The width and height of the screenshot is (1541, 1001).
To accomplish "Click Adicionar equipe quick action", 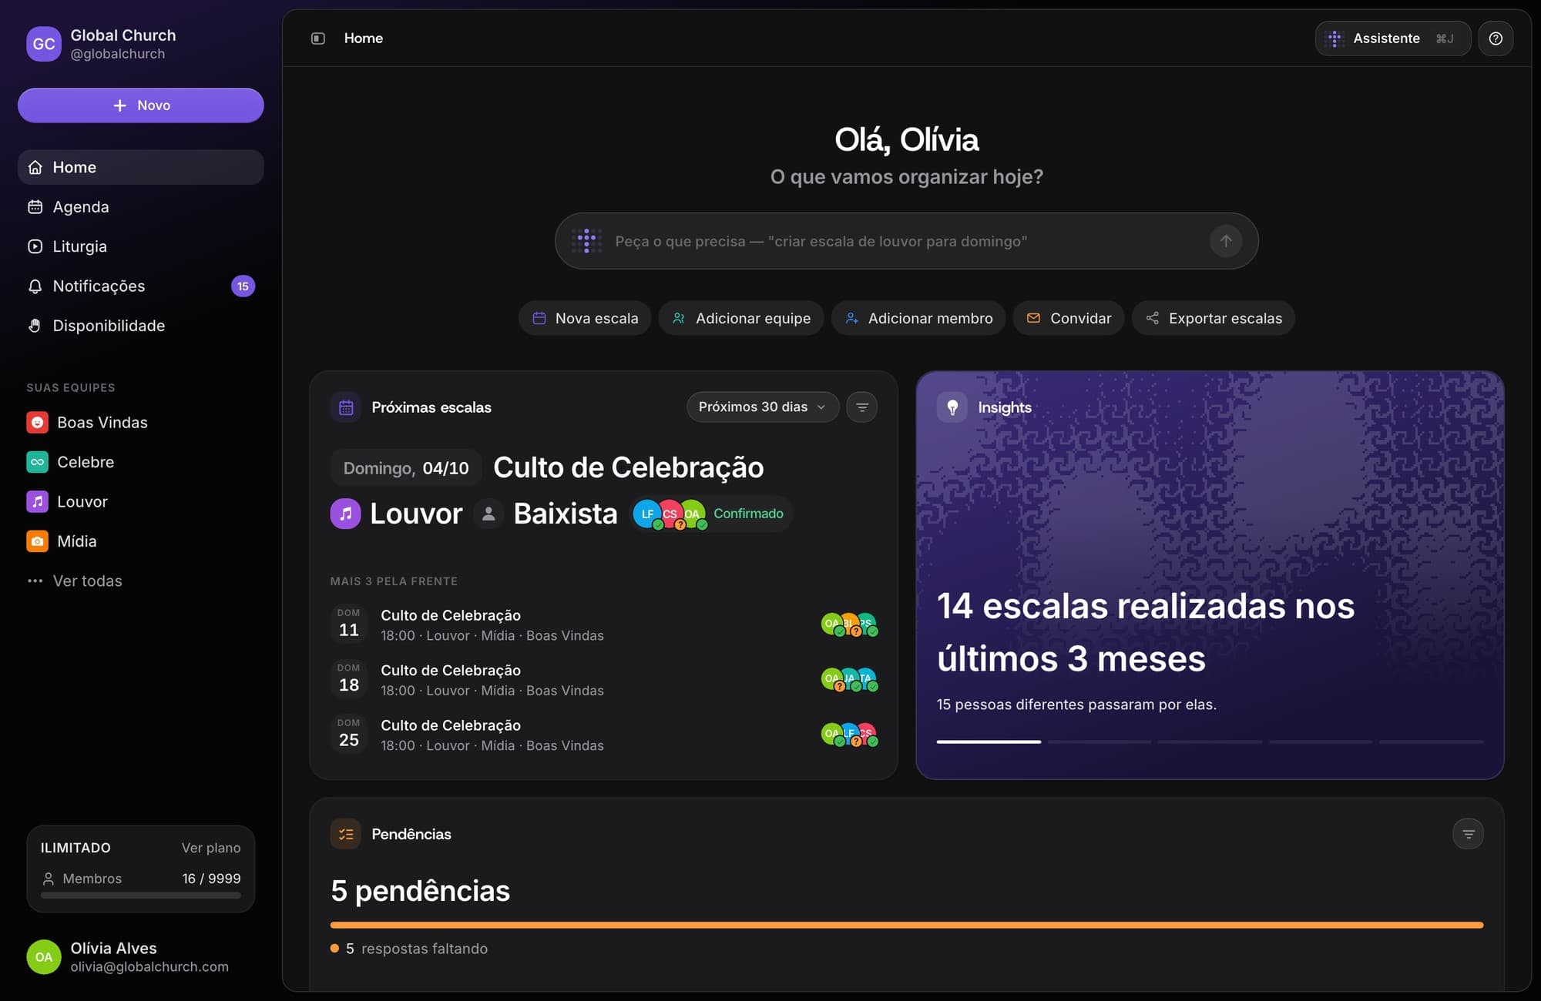I will coord(741,318).
